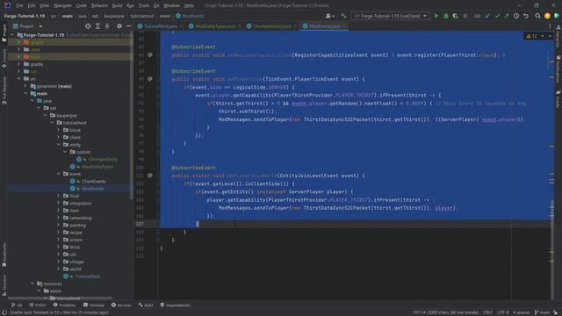
Task: Open ChomperEntity class in project tree
Action: pos(103,160)
